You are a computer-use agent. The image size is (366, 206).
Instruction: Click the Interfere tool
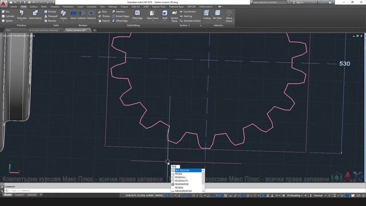(118, 11)
